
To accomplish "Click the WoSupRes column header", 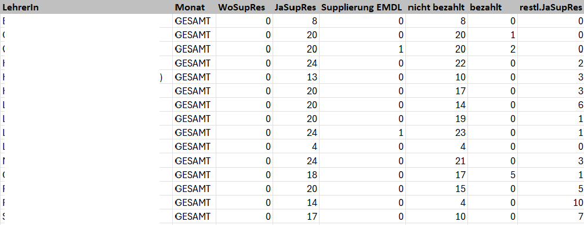I will coord(244,7).
